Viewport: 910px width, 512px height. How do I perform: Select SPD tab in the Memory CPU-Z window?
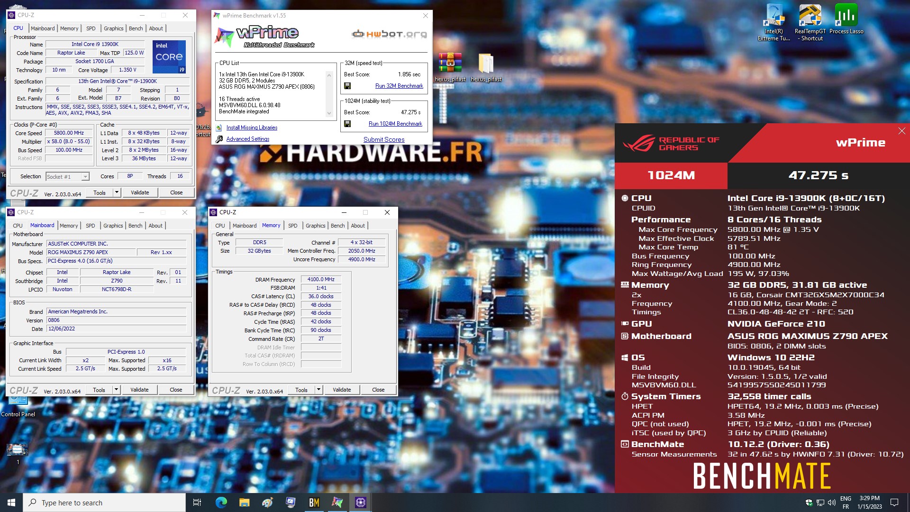(x=293, y=226)
